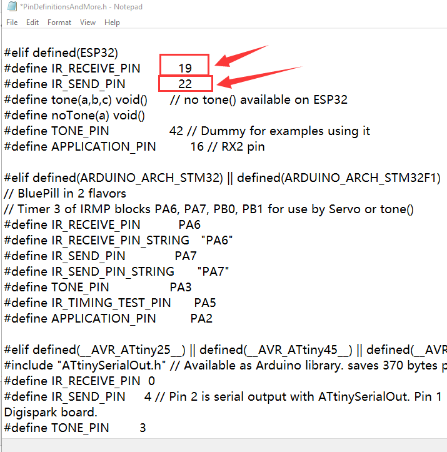
Task: Open the File menu
Action: [12, 23]
